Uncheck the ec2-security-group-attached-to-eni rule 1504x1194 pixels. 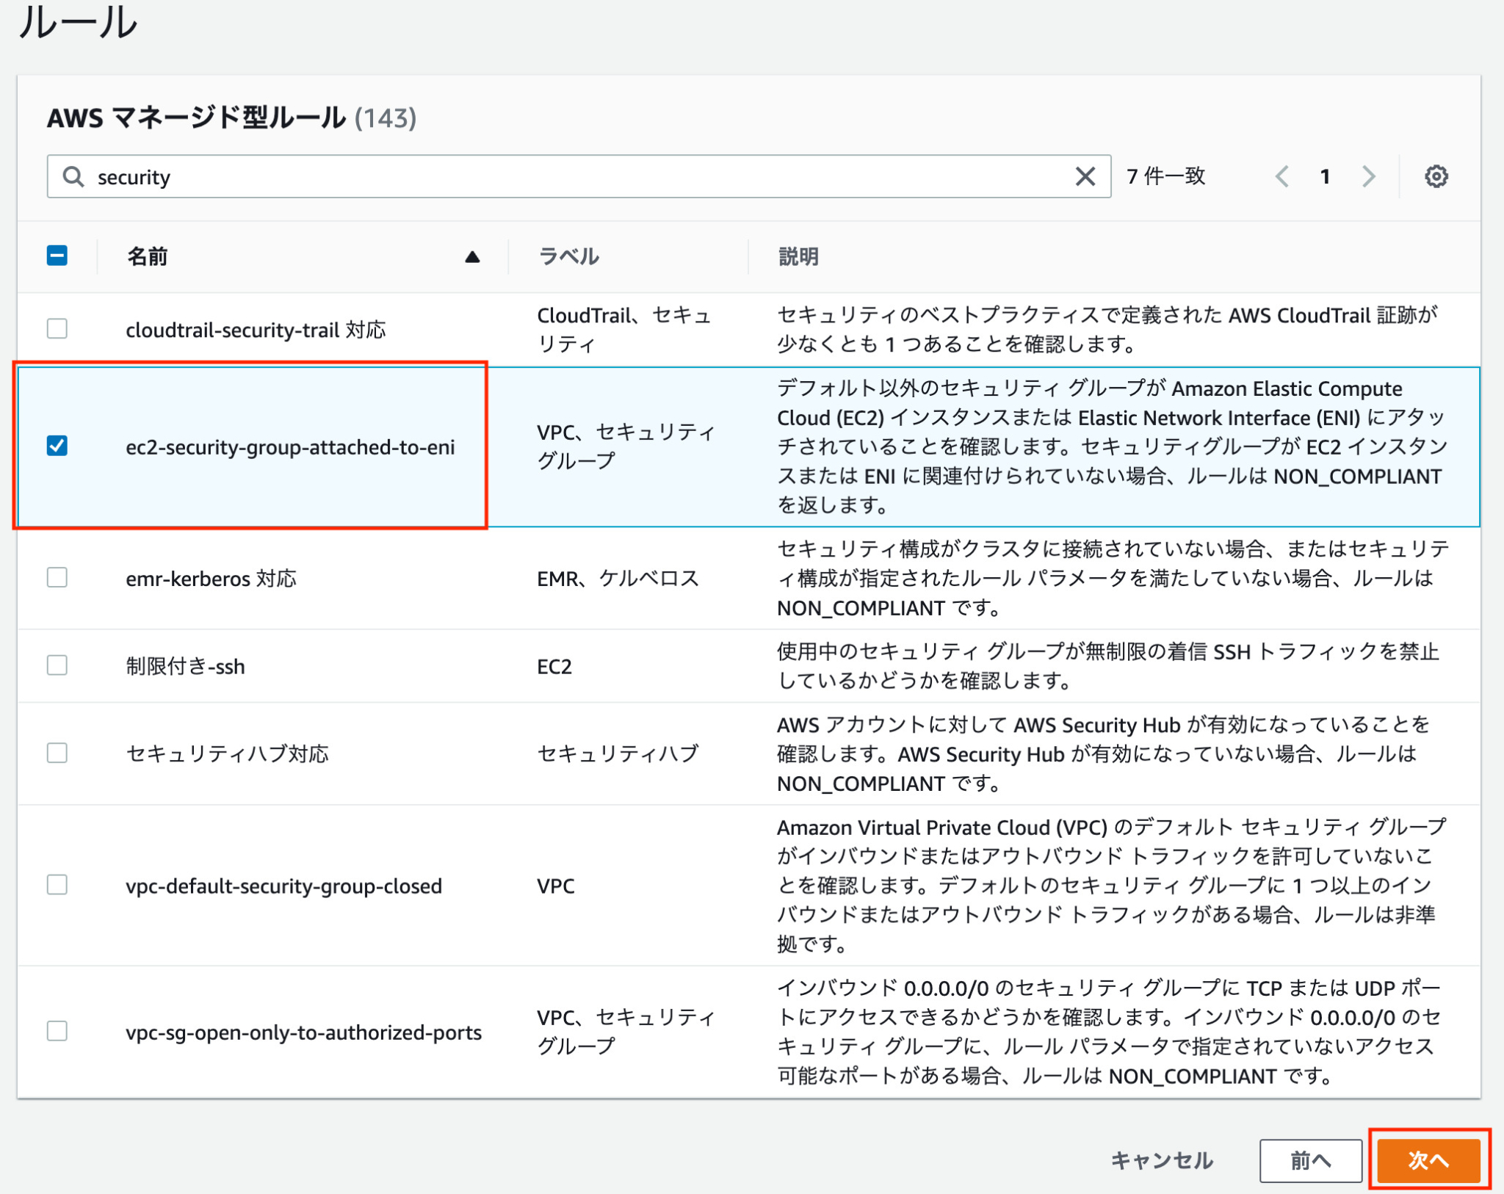(57, 445)
